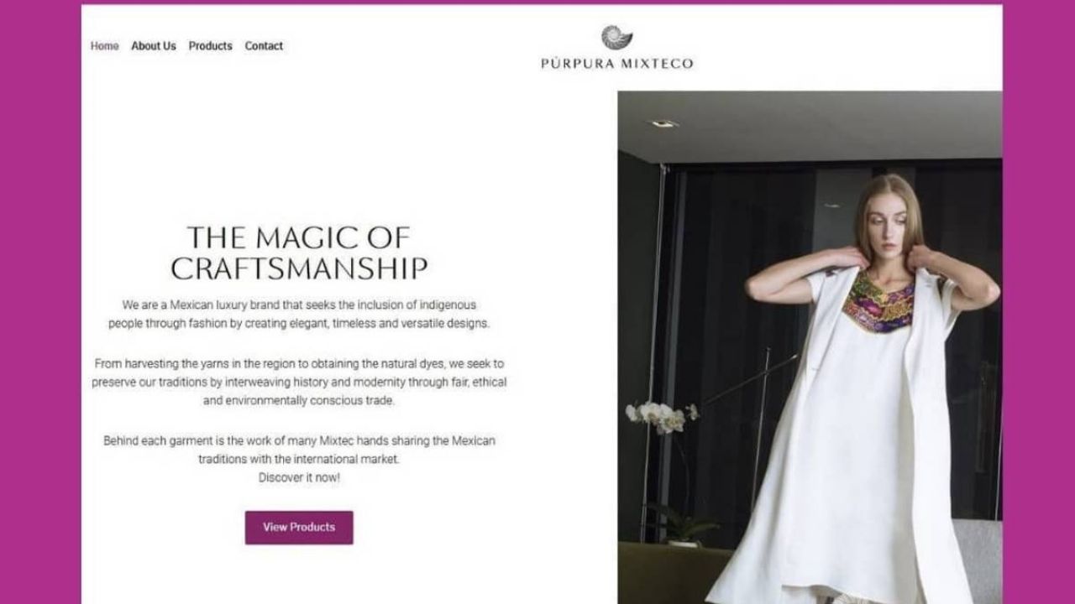The image size is (1075, 604).
Task: Go to the About Us page
Action: (154, 46)
